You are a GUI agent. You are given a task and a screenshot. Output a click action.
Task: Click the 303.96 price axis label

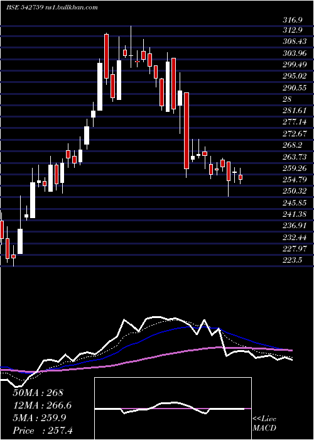[295, 53]
